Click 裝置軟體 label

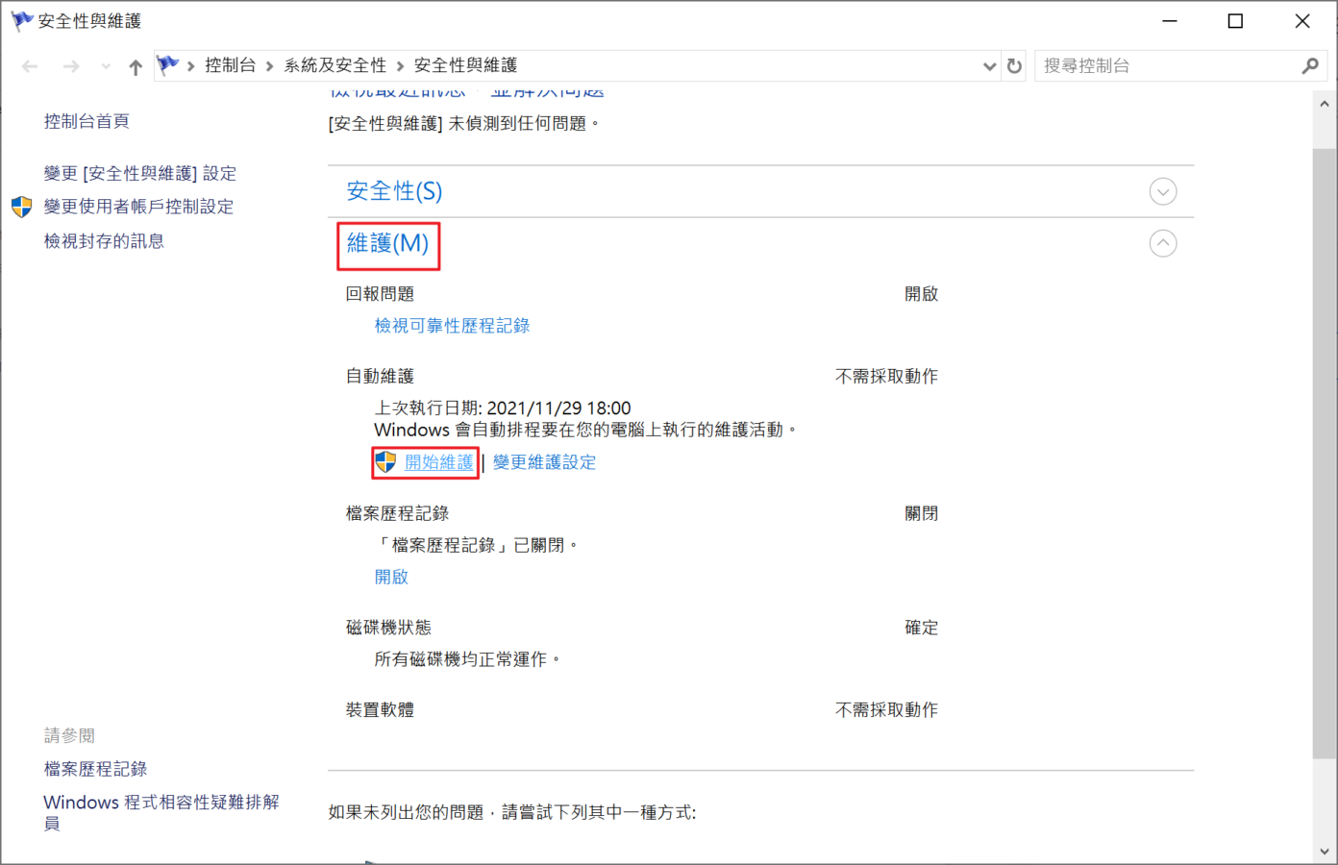pyautogui.click(x=380, y=710)
